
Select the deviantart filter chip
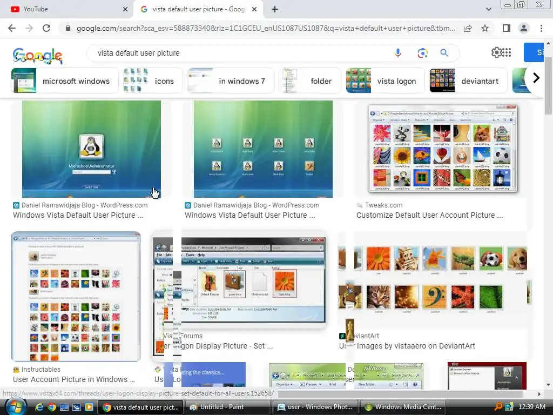[468, 81]
